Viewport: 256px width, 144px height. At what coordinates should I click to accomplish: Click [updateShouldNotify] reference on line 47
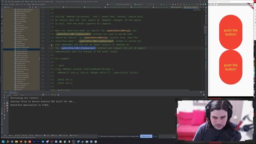118,30
